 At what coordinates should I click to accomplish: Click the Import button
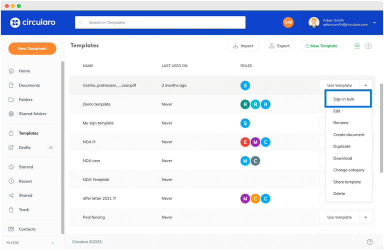(x=243, y=46)
